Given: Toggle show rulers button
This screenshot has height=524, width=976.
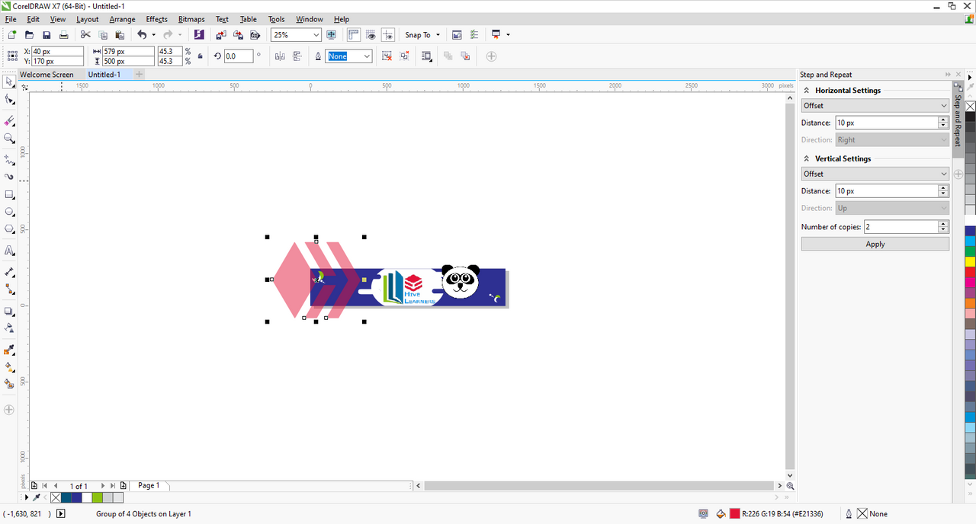Looking at the screenshot, I should coord(354,35).
